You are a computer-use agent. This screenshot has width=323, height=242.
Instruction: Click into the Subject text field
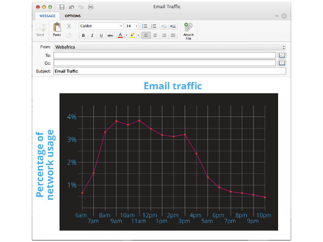coord(170,71)
